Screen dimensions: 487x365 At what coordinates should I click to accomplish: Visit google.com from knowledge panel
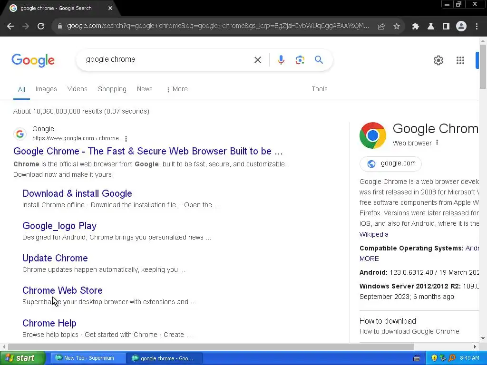390,163
